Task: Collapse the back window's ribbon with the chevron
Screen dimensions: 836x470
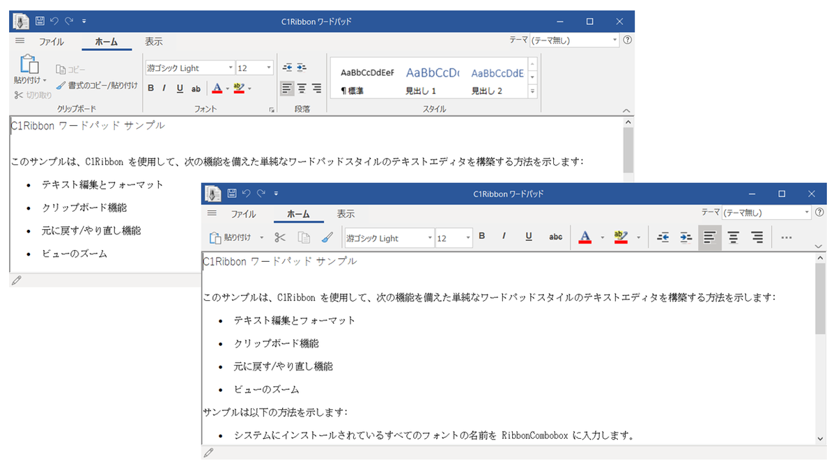Action: pos(626,111)
